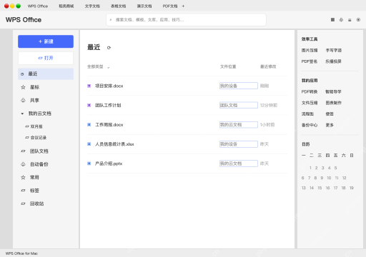
Task: Open the file 工作周报.docx
Action: 109,125
